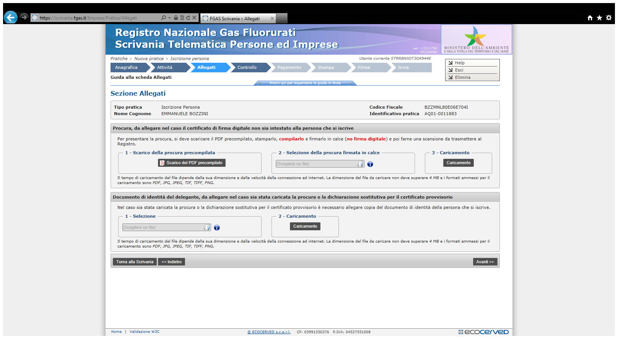Click Caricamento button for identity document
618x339 pixels.
point(305,226)
